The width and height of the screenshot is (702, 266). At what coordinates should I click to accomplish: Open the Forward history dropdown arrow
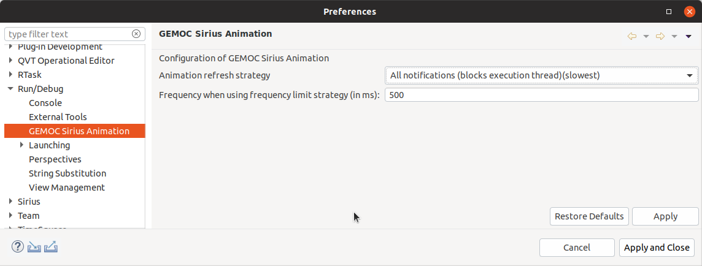tap(674, 36)
